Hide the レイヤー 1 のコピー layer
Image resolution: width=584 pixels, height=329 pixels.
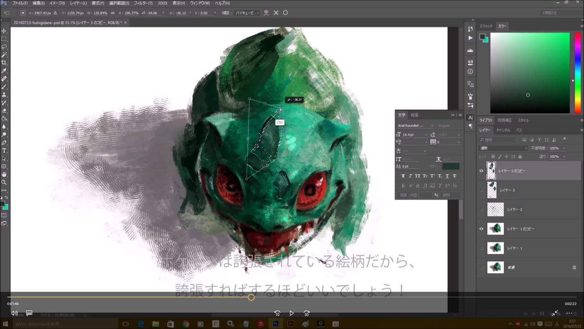[481, 229]
